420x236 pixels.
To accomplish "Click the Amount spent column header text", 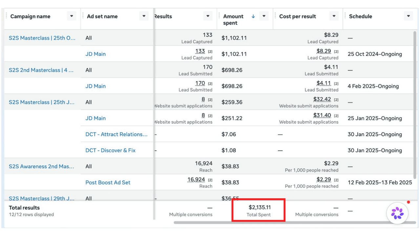I will click(233, 20).
